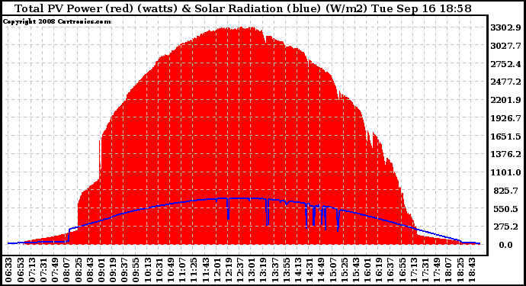526x286 pixels.
Task: Click the 2752.4 y-axis value
Action: (x=505, y=64)
